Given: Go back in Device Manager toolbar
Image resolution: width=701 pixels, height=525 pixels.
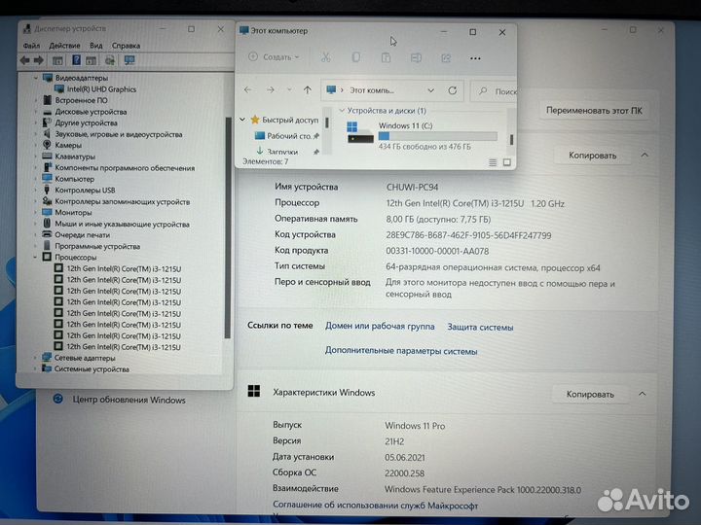Looking at the screenshot, I should (x=25, y=60).
